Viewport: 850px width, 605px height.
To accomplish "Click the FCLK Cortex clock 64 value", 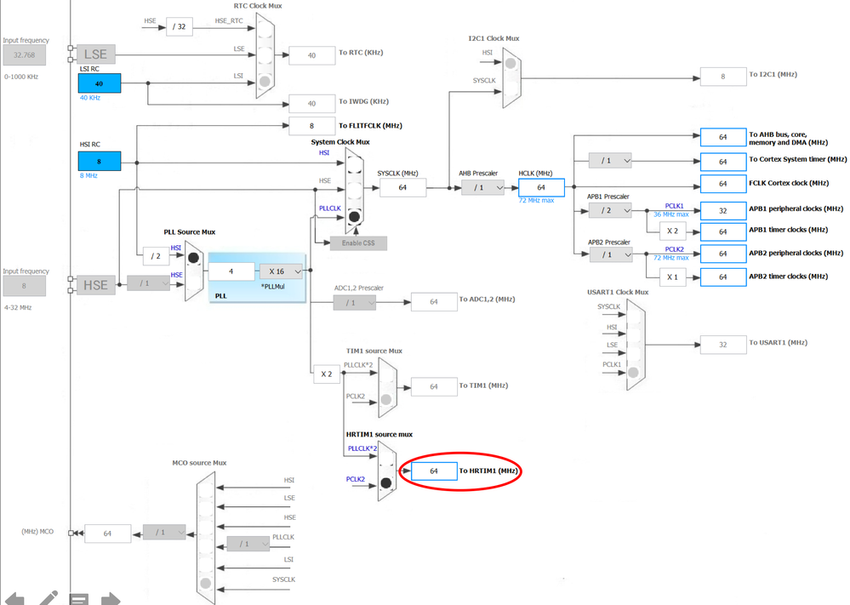I will 723,184.
